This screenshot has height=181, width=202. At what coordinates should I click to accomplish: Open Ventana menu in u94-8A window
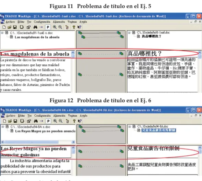72,116
